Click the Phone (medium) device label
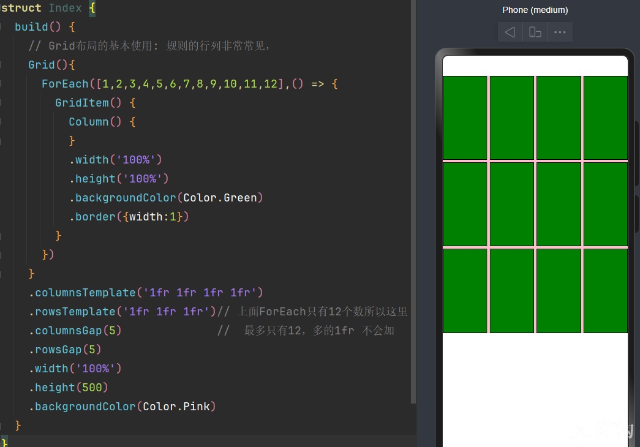 [x=535, y=10]
